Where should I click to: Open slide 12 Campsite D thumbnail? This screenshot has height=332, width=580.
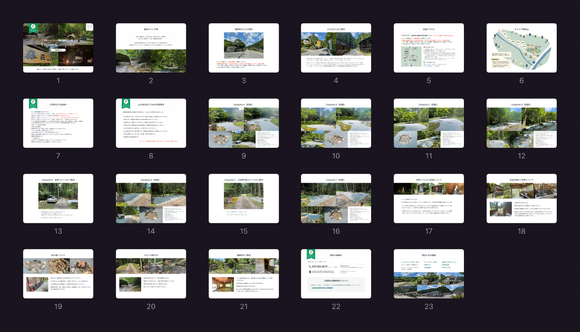pyautogui.click(x=521, y=123)
